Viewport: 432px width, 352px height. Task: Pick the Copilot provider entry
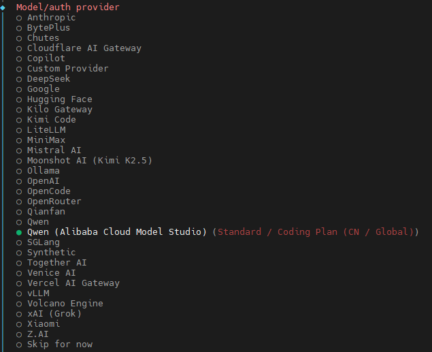point(41,59)
